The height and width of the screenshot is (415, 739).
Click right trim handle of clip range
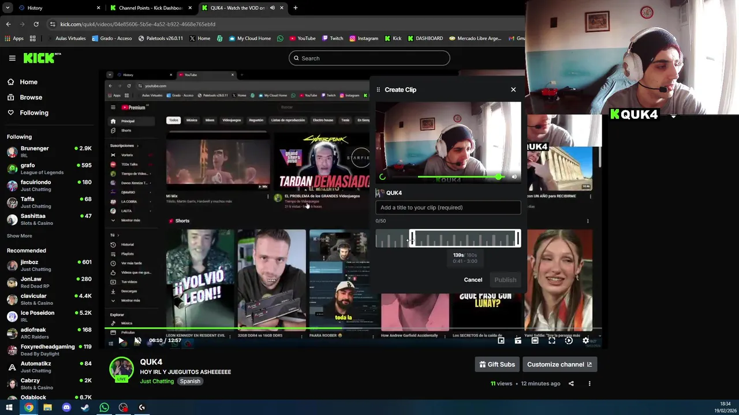(518, 239)
